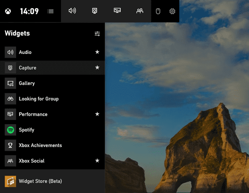Screen dimensions: 249x193
Task: Open the widget menu list icon
Action: pyautogui.click(x=51, y=11)
